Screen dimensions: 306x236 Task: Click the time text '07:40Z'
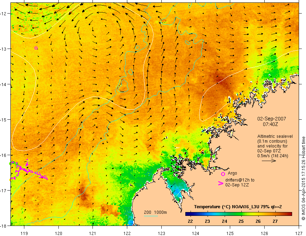pyautogui.click(x=270, y=124)
